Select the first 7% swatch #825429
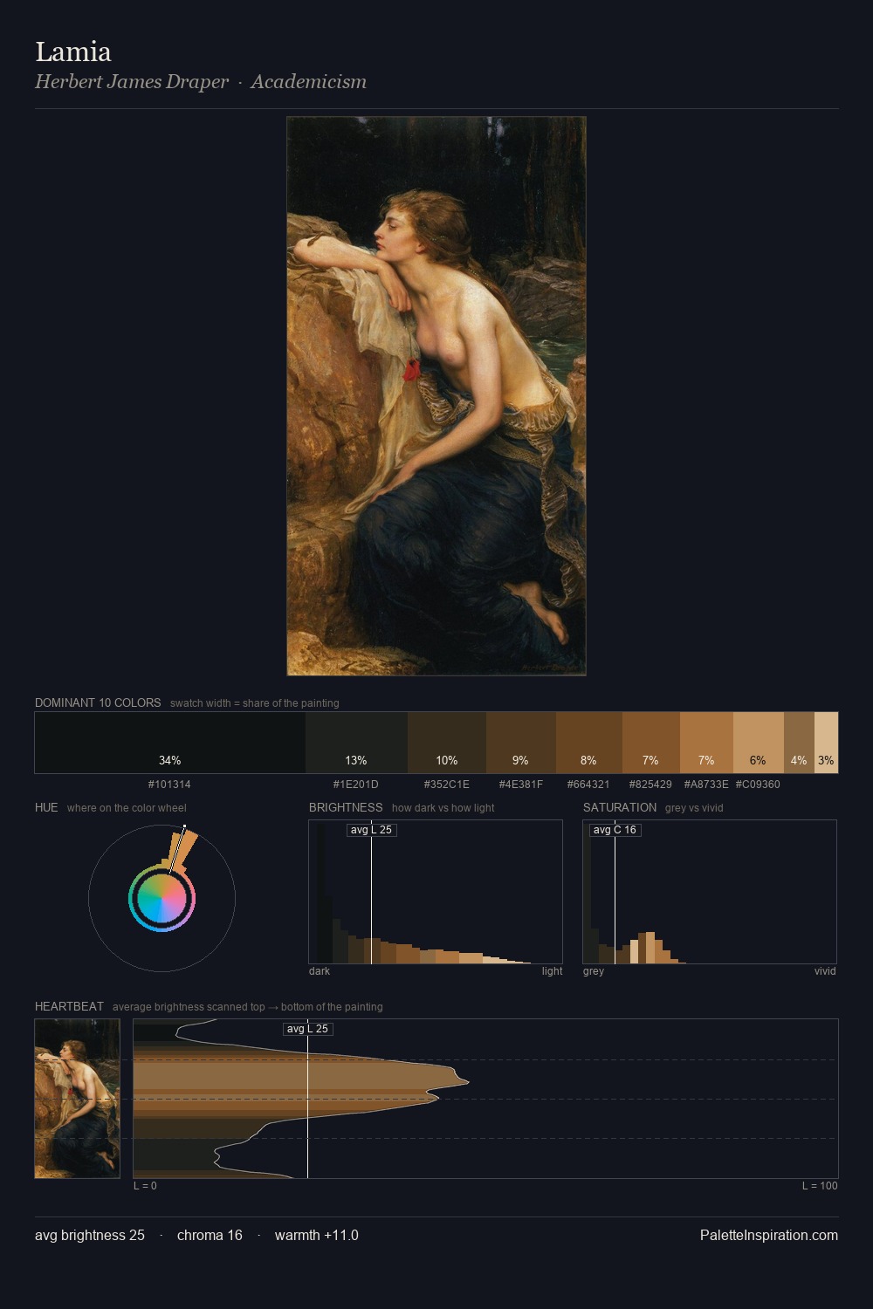The width and height of the screenshot is (873, 1309). tap(651, 743)
